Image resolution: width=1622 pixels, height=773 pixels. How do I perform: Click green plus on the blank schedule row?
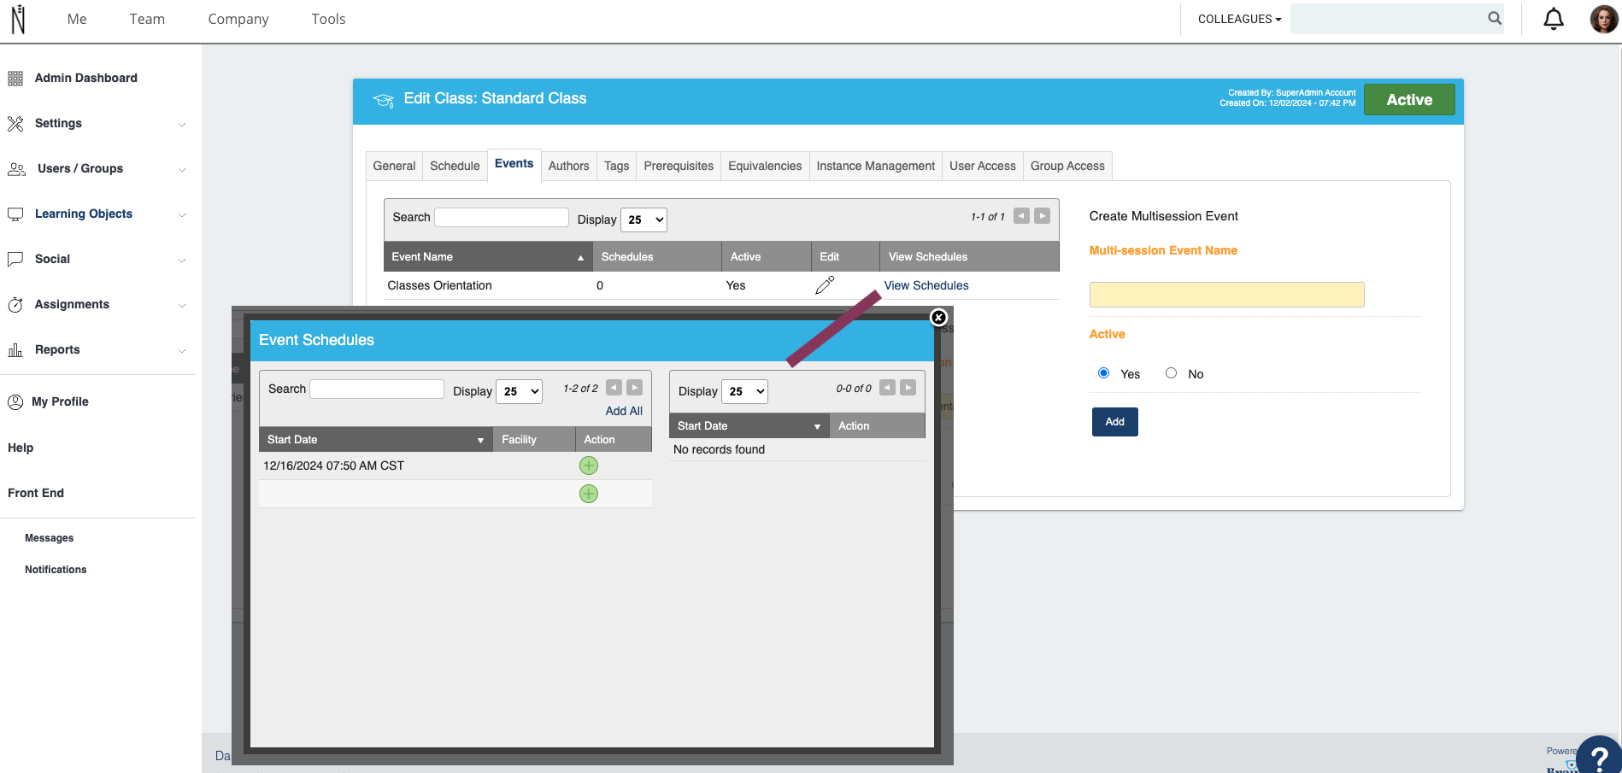click(589, 494)
